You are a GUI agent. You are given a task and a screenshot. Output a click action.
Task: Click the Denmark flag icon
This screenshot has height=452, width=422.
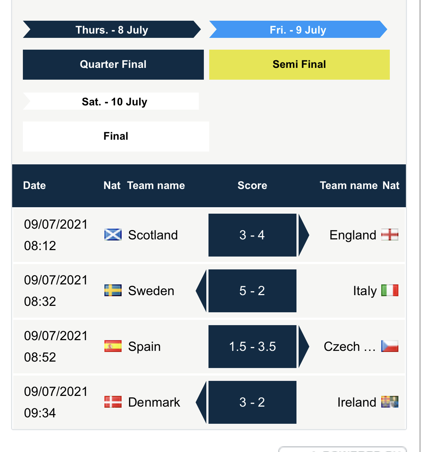click(113, 402)
